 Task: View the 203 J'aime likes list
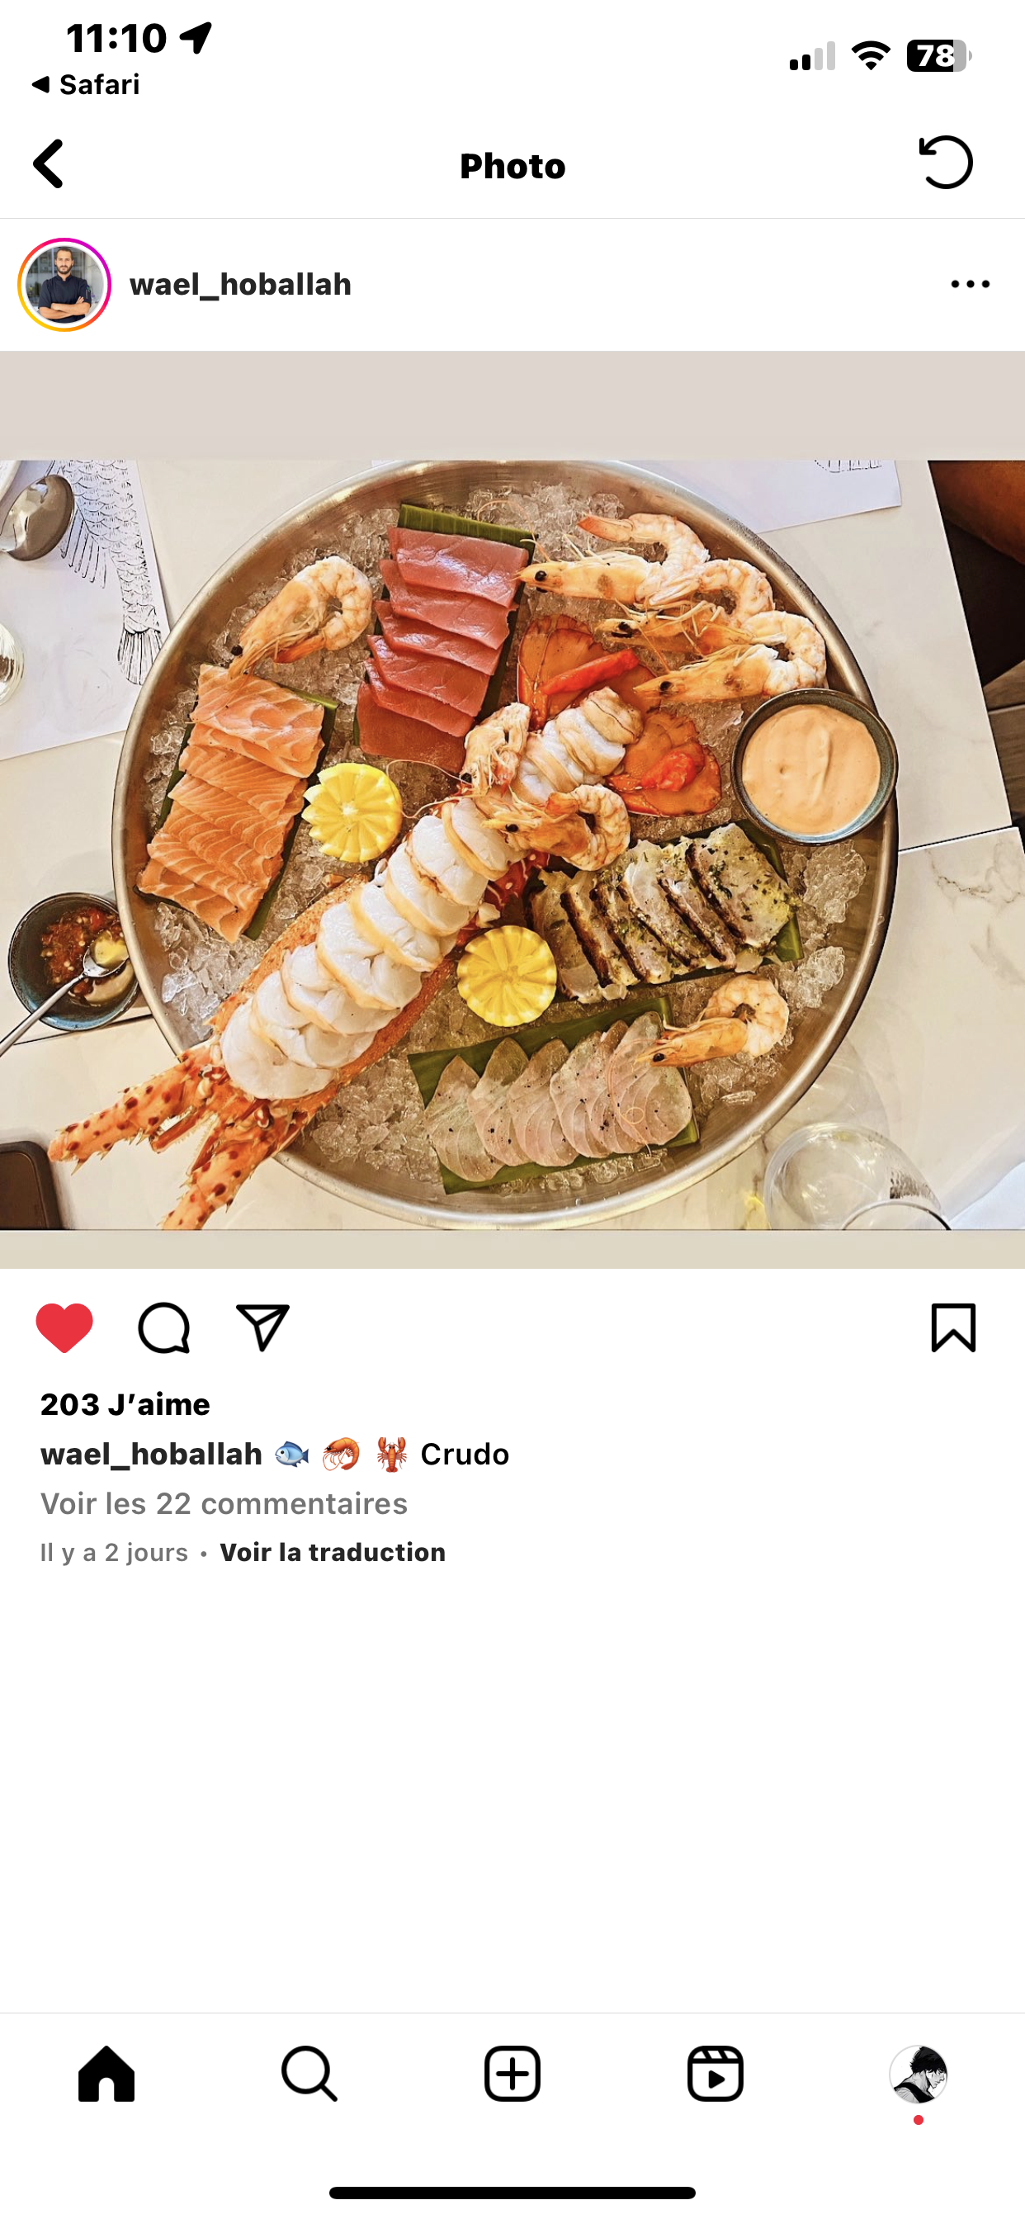click(125, 1404)
